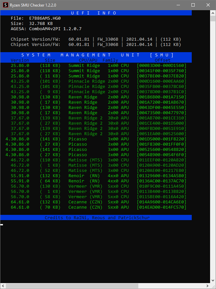This screenshot has width=216, height=289.
Task: Click the credits line mentioning PatrickSchur
Action: (97, 218)
